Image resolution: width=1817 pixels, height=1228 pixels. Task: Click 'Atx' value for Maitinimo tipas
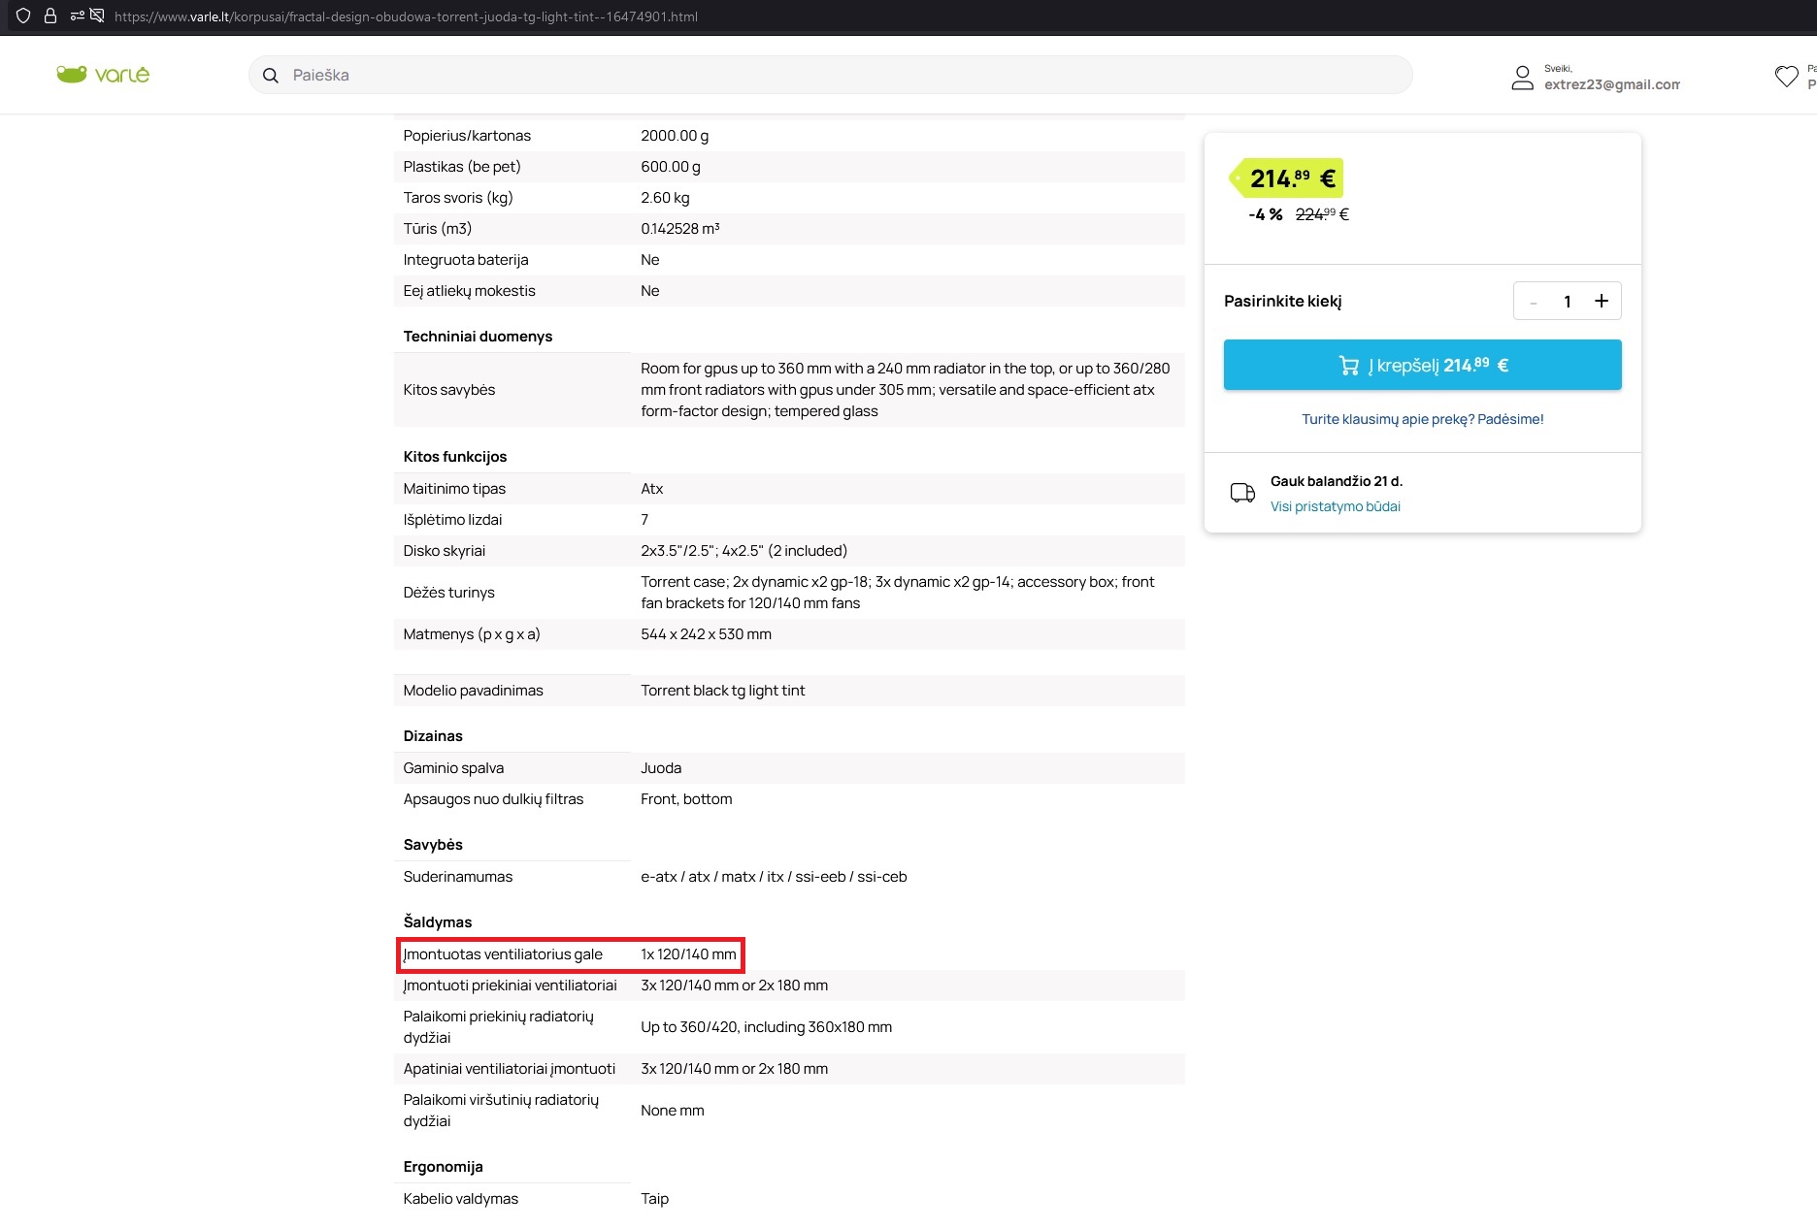(652, 489)
